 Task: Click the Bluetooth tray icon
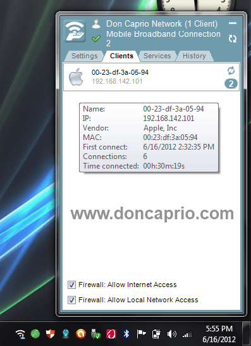(126, 334)
